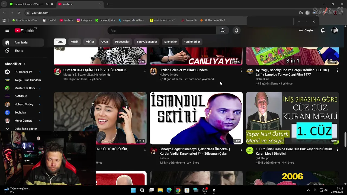Open Microsoft Store from taskbar
The image size is (347, 195).
(x=187, y=190)
